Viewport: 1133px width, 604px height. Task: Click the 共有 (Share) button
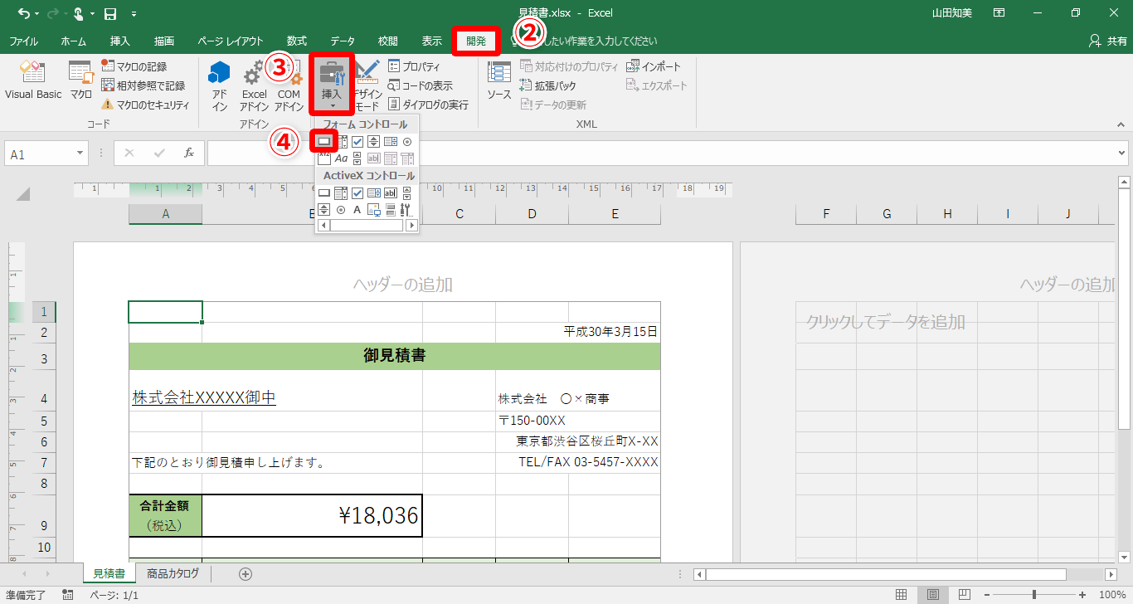tap(1108, 41)
